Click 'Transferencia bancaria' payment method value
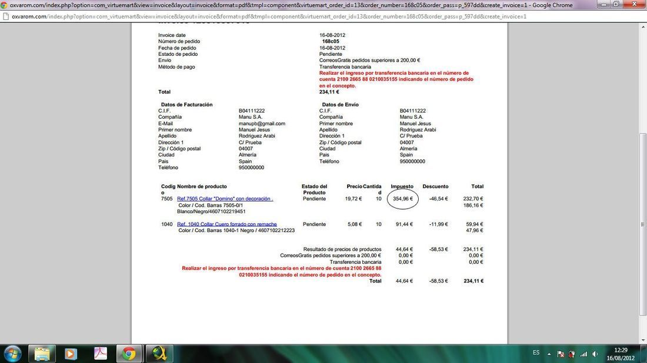 [x=345, y=67]
